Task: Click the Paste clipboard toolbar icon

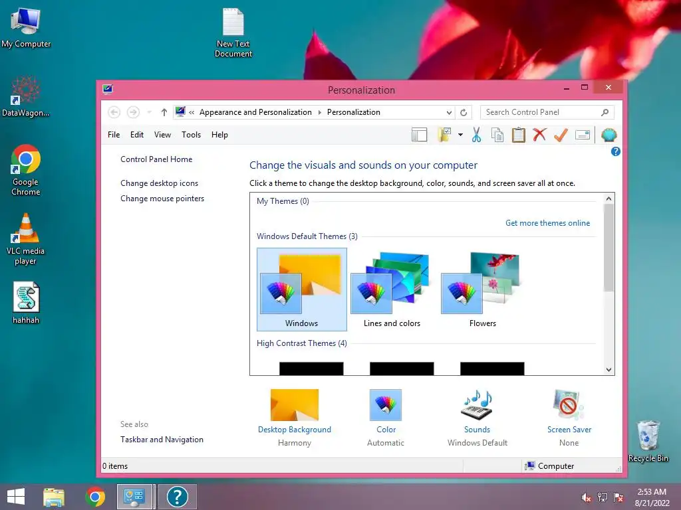Action: tap(518, 135)
